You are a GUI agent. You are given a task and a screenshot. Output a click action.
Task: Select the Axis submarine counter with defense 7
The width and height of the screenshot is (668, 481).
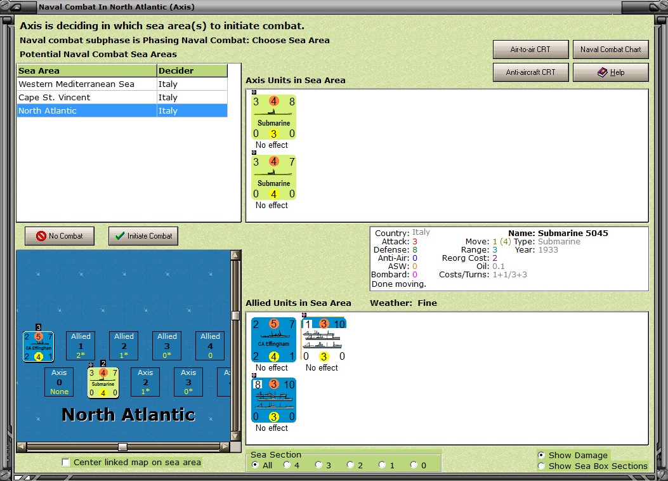coord(273,178)
